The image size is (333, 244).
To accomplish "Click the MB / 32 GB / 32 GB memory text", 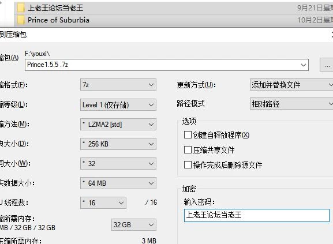I will click(28, 228).
